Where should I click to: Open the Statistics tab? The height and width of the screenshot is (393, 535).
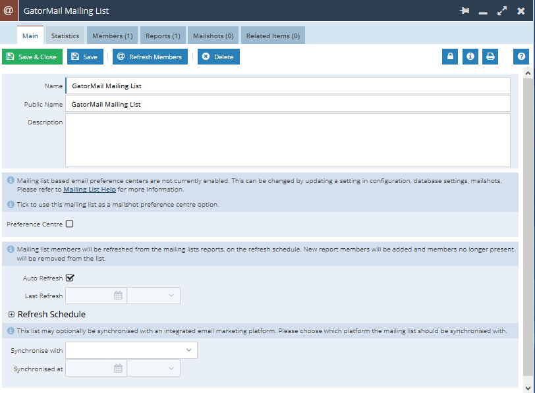[65, 36]
